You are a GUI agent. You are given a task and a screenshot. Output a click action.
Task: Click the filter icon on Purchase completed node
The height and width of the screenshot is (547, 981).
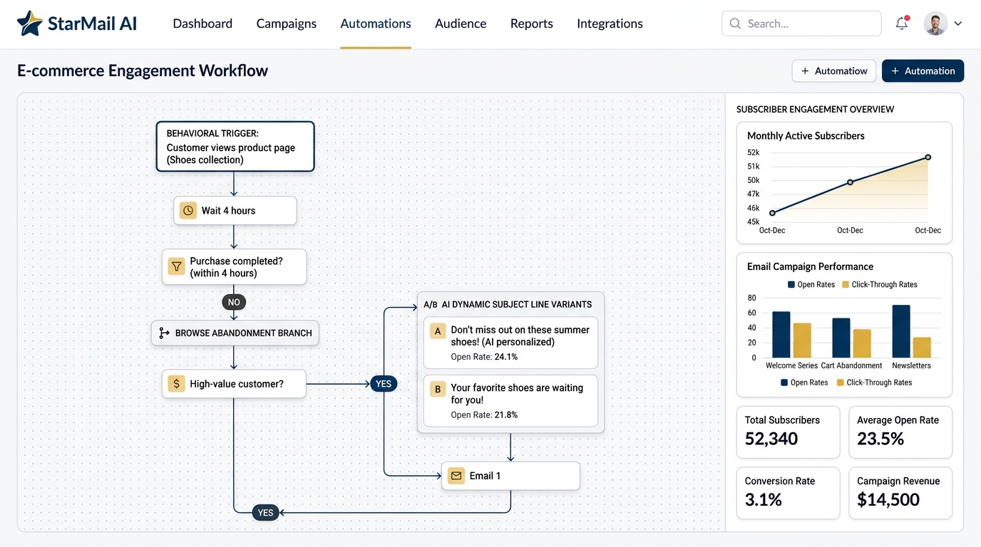[176, 266]
